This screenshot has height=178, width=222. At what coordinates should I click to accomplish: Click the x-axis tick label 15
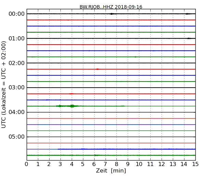(x=195, y=164)
